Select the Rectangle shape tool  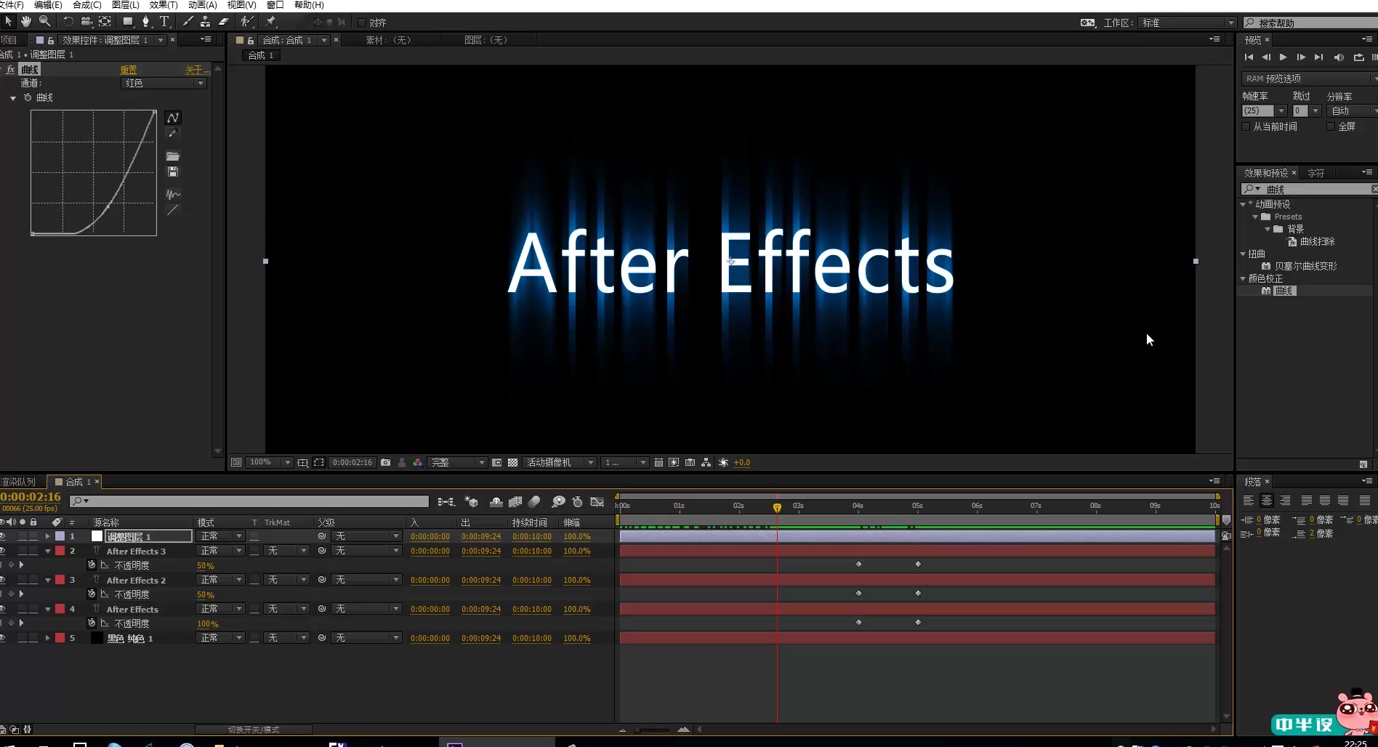click(129, 22)
